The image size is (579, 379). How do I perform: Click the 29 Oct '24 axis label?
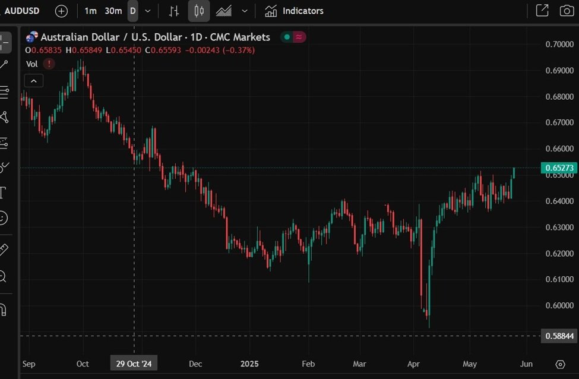coord(134,363)
